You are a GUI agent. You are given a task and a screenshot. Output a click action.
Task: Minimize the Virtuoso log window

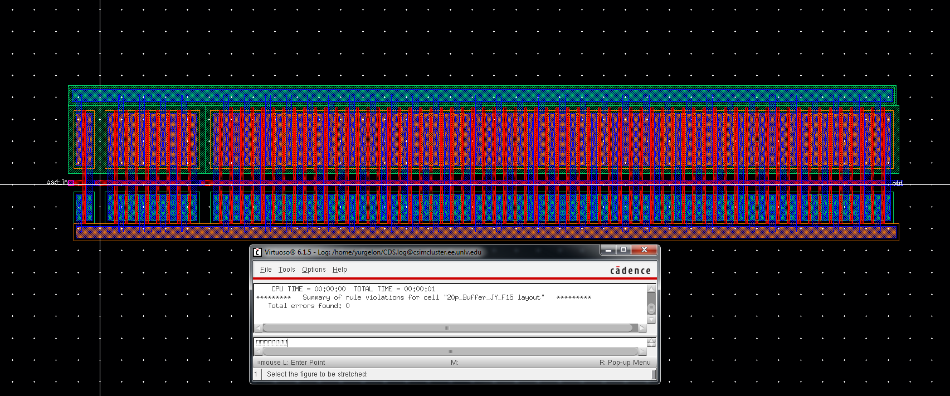pyautogui.click(x=609, y=250)
